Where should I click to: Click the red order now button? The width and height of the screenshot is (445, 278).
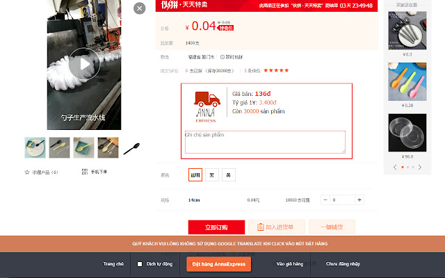(216, 227)
